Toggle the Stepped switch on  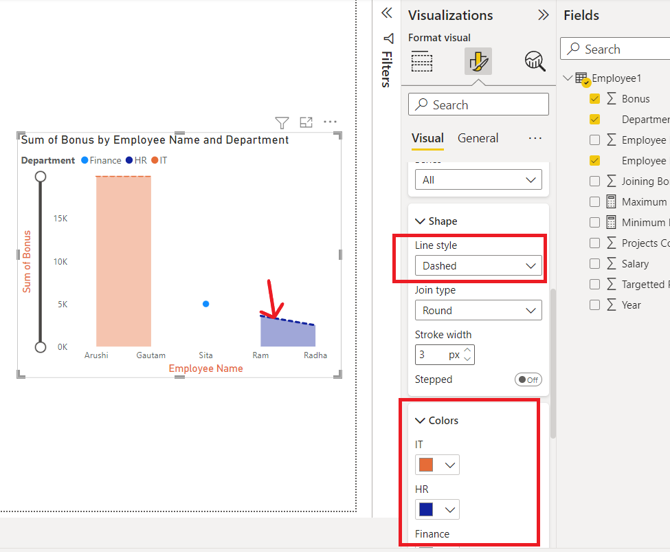(528, 379)
